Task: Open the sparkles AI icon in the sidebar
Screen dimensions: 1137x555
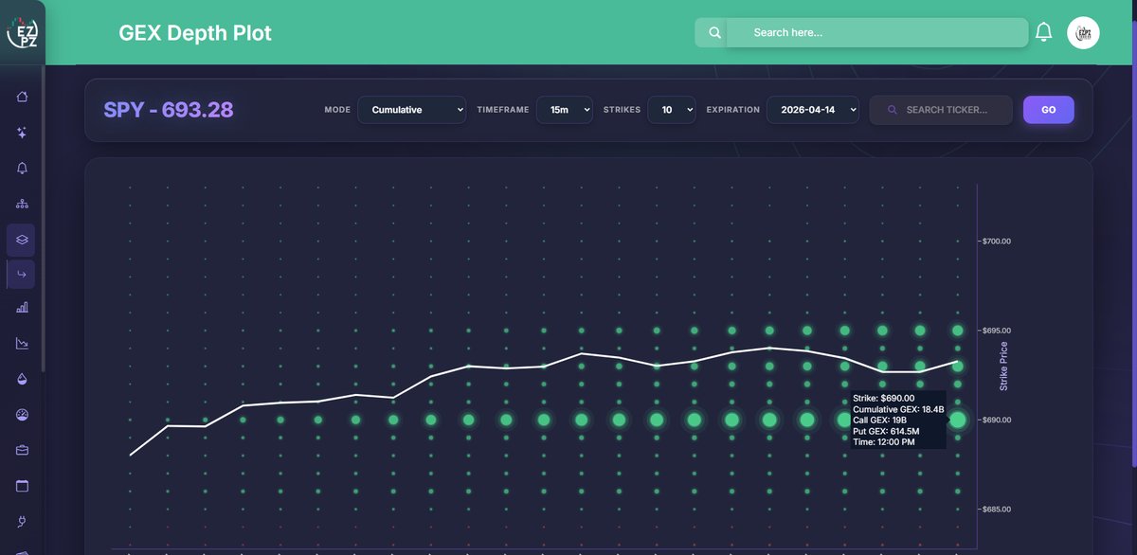Action: (22, 133)
